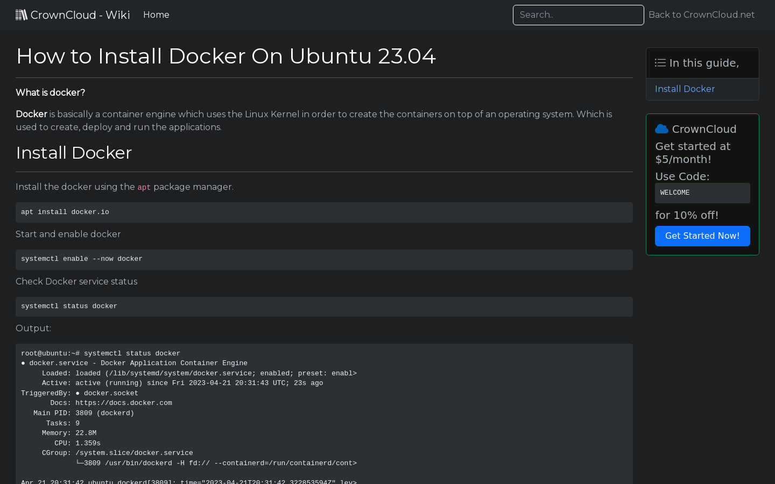Click the CPU: 1.359s output line
Screen dimensions: 775x484
point(77,443)
